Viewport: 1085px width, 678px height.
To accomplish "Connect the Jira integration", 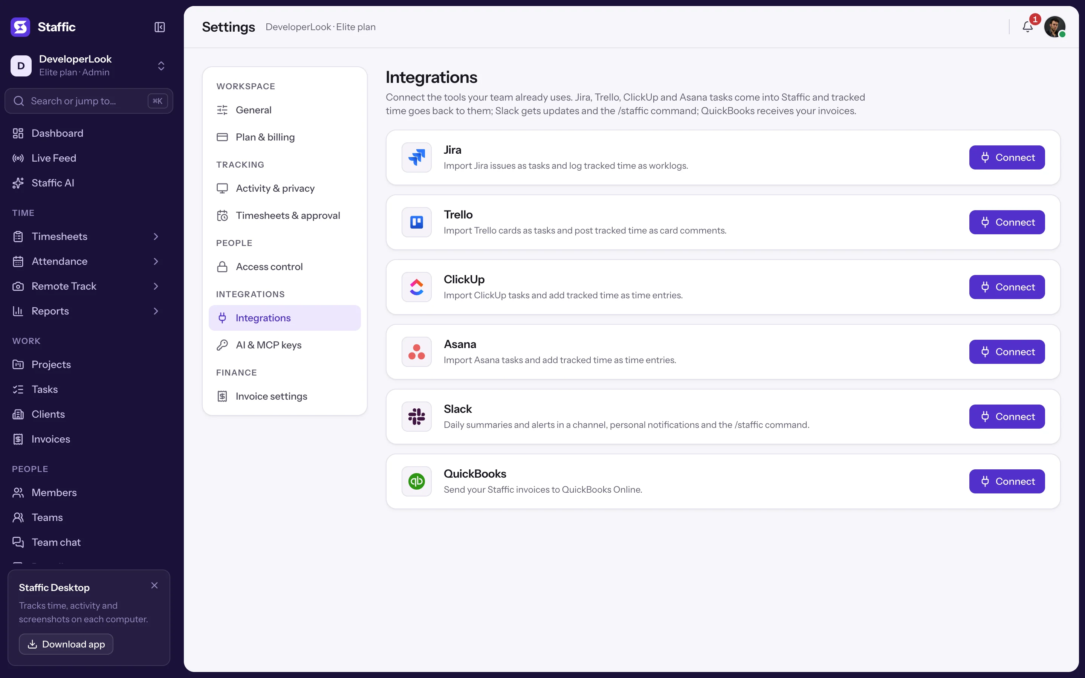I will tap(1007, 157).
